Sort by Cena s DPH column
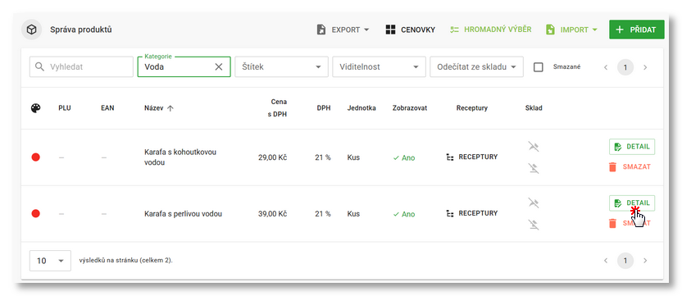682x296 pixels. click(x=277, y=108)
